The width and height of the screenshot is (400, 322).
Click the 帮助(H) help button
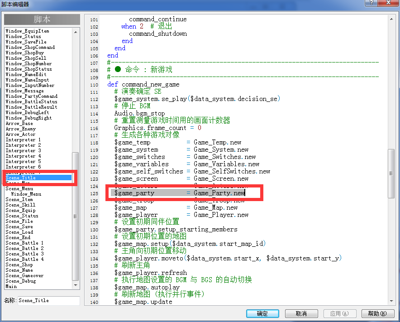click(377, 313)
